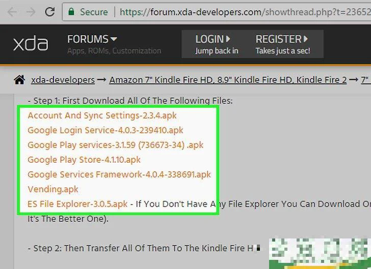Screen dimensions: 371x269
Task: Reload the page with refresh icon
Action: [50, 12]
